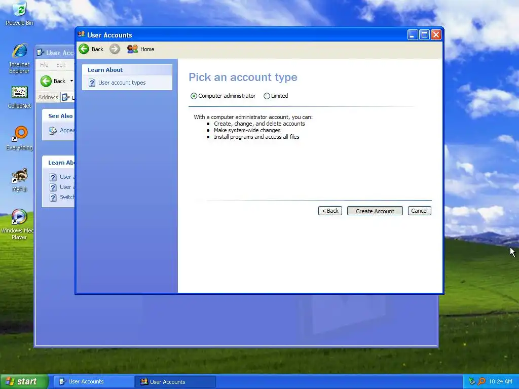Click second help icon in background Learn About
The height and width of the screenshot is (389, 519).
tap(53, 187)
